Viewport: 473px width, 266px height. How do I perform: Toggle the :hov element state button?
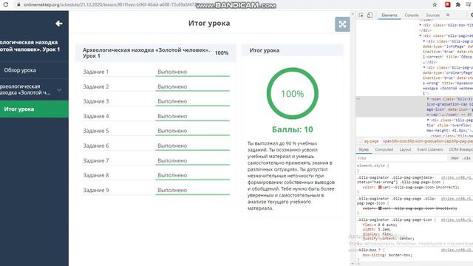click(455, 158)
